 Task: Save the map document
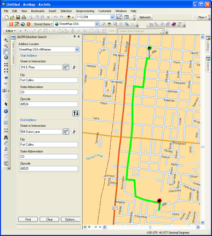point(18,17)
